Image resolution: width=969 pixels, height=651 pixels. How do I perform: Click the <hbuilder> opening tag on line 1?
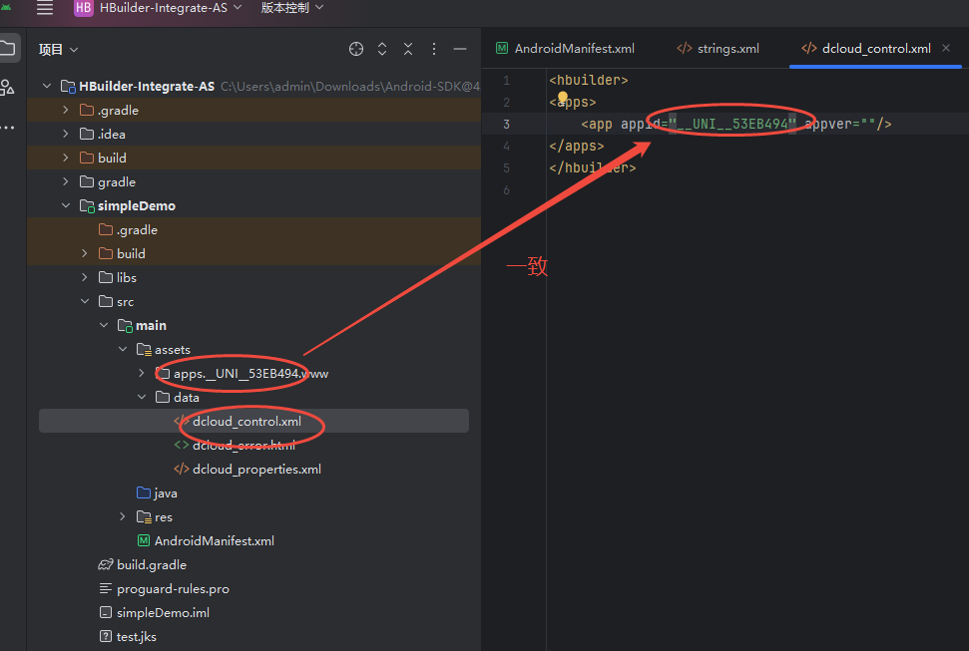[x=589, y=81]
